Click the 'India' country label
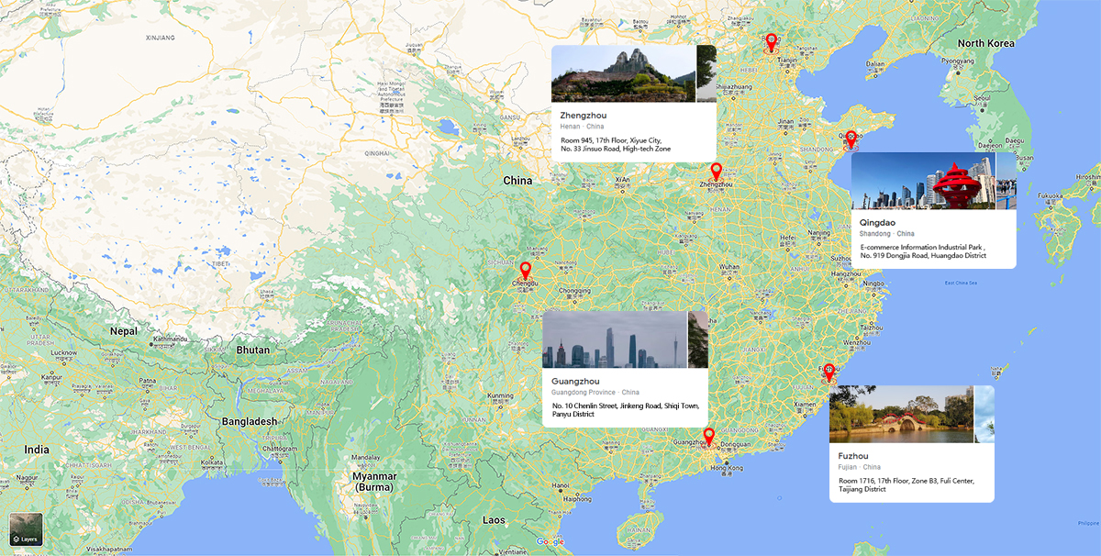 pyautogui.click(x=37, y=450)
